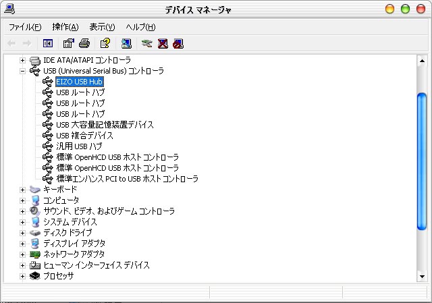Click the icon for ヒューマン インターフェイス デバイス
The height and width of the screenshot is (303, 432).
[x=34, y=265]
